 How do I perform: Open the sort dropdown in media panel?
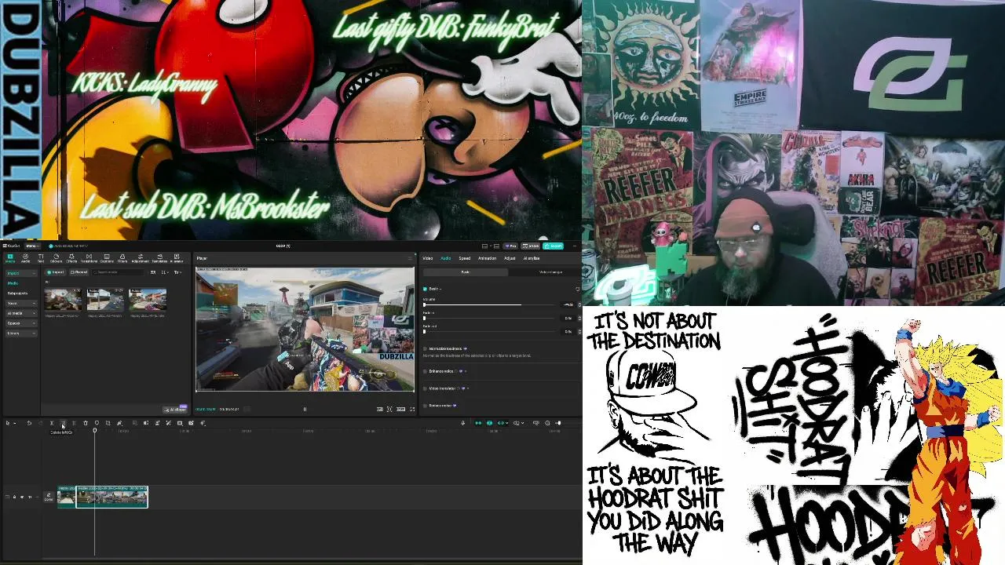[165, 272]
